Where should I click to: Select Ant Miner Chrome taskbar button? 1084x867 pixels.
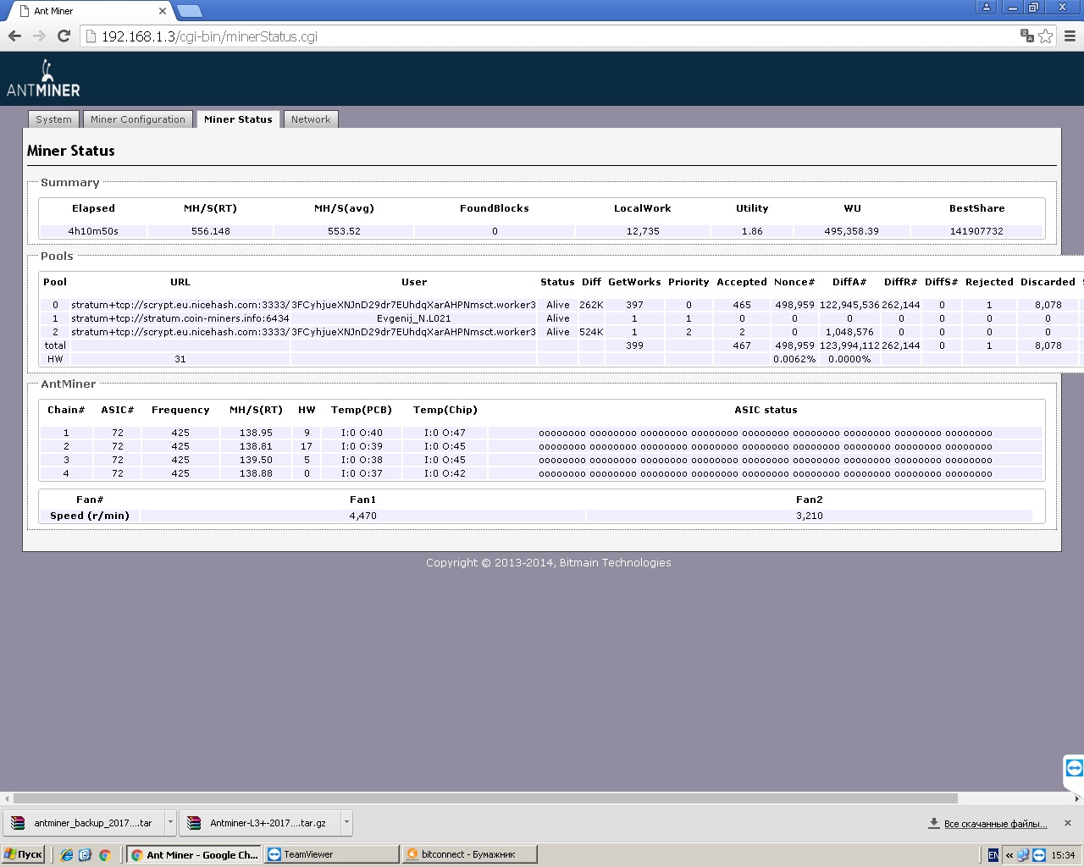tap(194, 854)
